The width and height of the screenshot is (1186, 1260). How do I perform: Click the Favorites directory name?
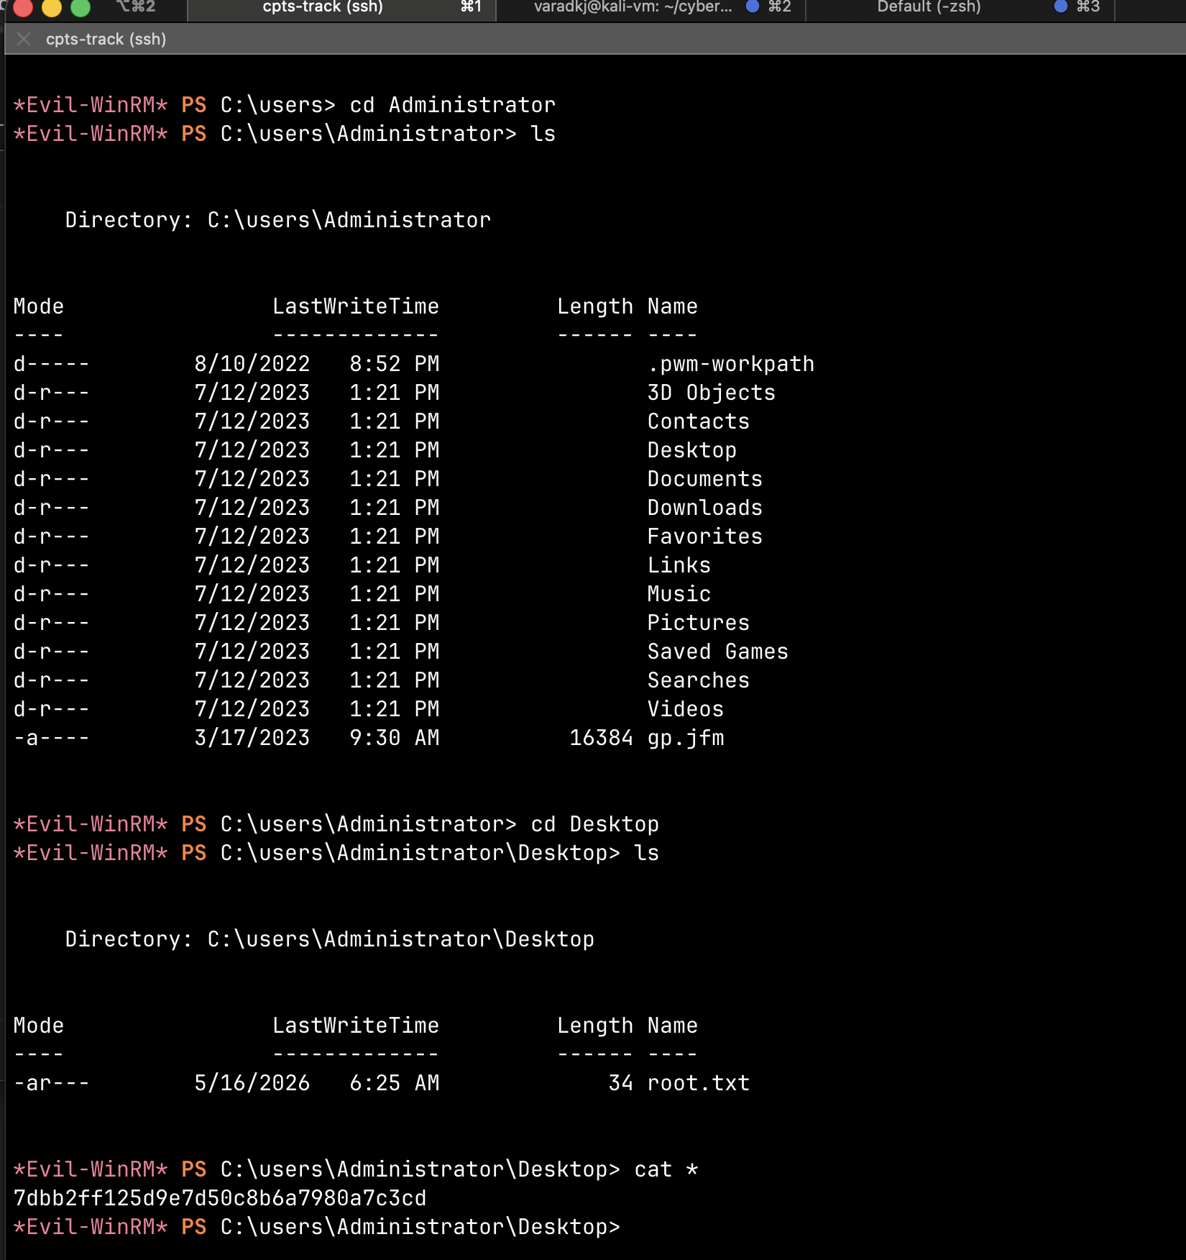point(705,537)
